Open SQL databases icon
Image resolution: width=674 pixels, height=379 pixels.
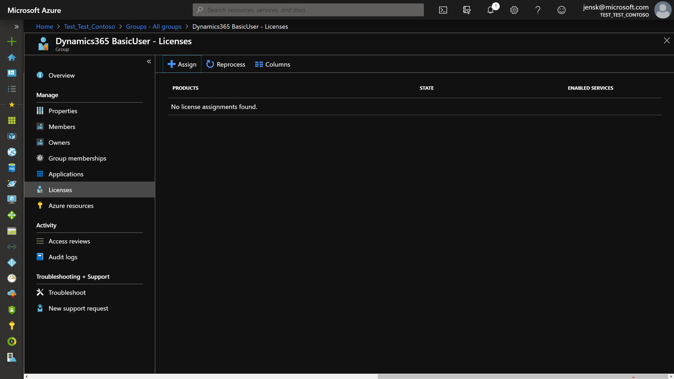12,168
